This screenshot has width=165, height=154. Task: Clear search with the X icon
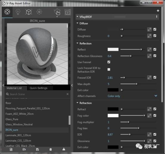pyautogui.click(x=68, y=94)
